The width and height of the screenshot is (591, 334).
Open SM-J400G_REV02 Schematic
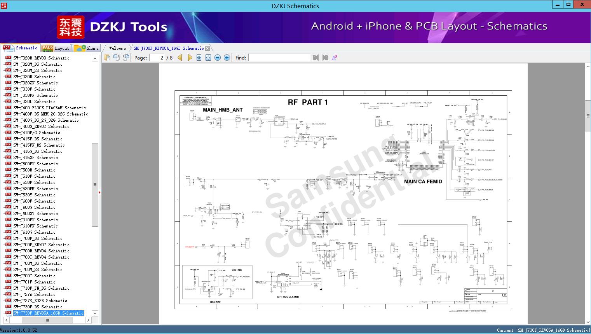coord(41,126)
